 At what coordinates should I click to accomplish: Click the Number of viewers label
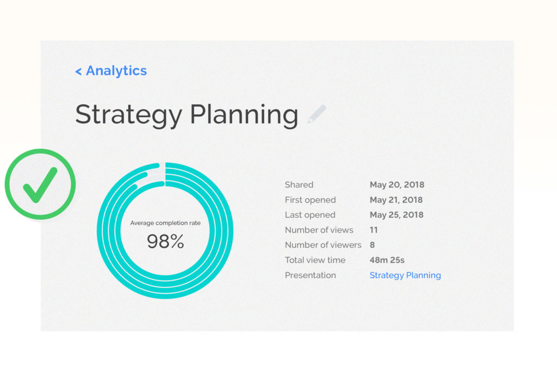pos(323,245)
